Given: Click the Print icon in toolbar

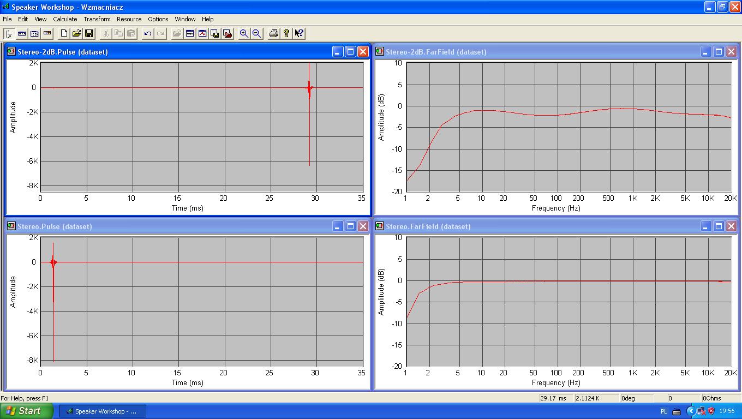Looking at the screenshot, I should tap(274, 33).
